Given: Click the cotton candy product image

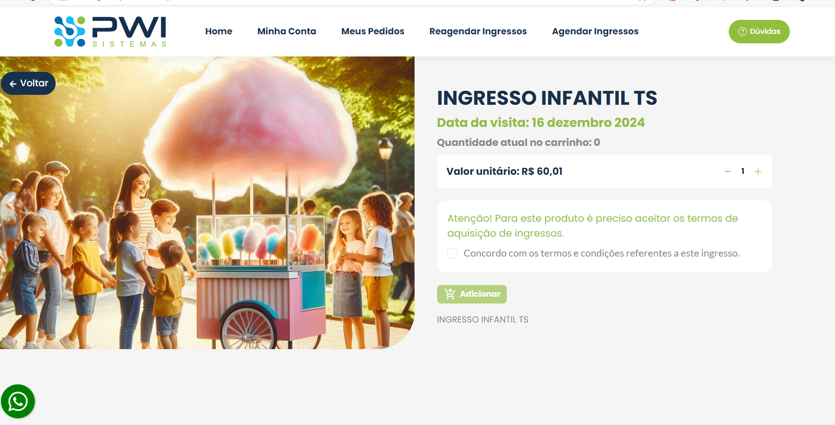Looking at the screenshot, I should [x=207, y=203].
